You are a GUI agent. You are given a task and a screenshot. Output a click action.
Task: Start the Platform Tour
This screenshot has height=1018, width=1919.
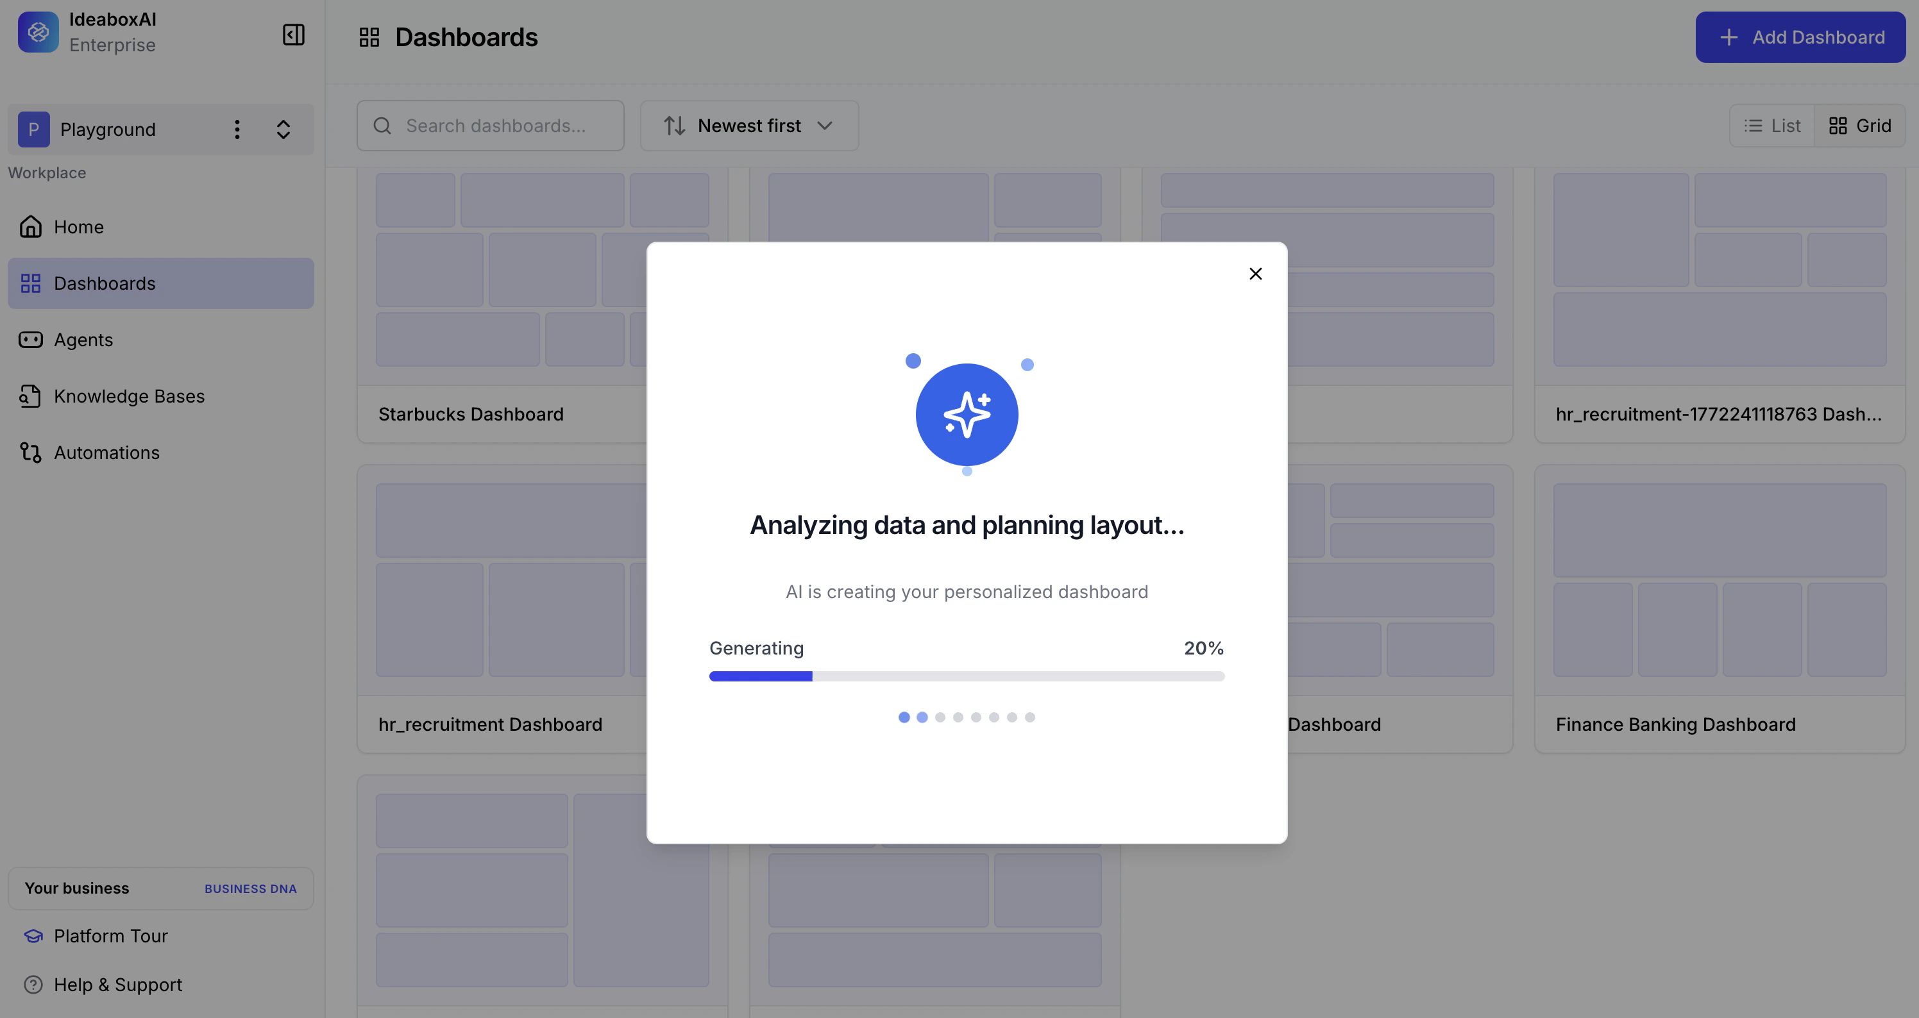(x=110, y=936)
